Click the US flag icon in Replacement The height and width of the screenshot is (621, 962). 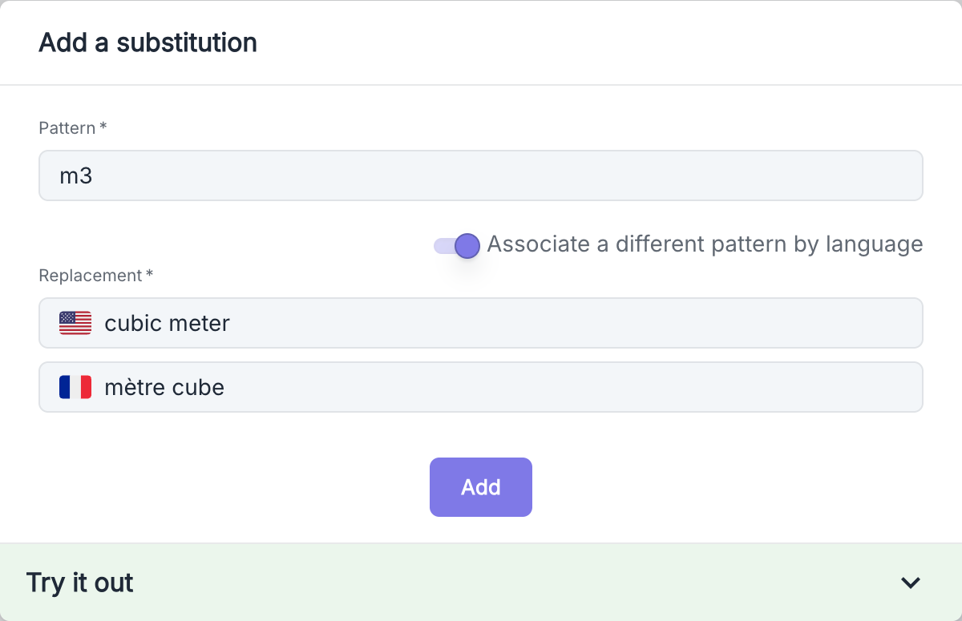(x=75, y=323)
